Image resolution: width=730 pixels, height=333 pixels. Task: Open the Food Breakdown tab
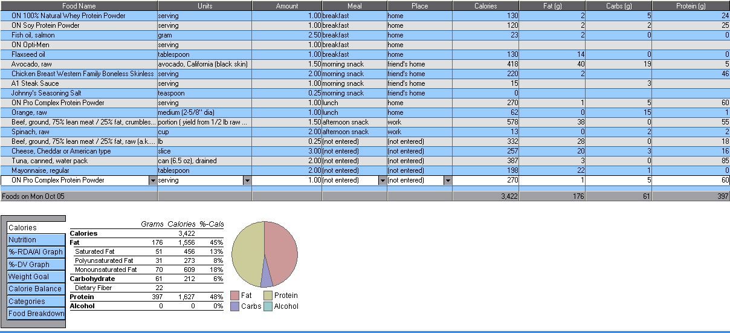click(35, 314)
